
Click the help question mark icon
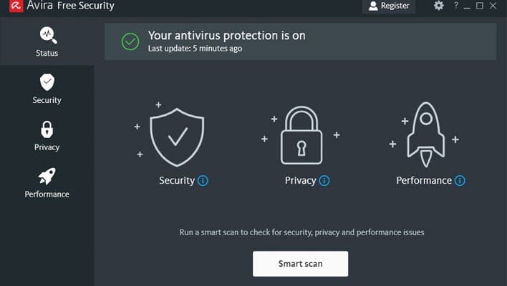455,6
